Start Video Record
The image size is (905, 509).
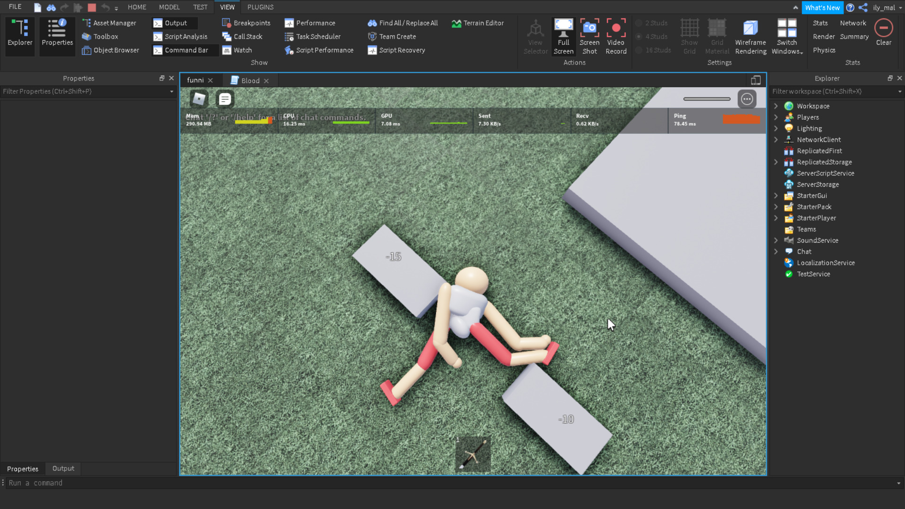[x=616, y=29]
